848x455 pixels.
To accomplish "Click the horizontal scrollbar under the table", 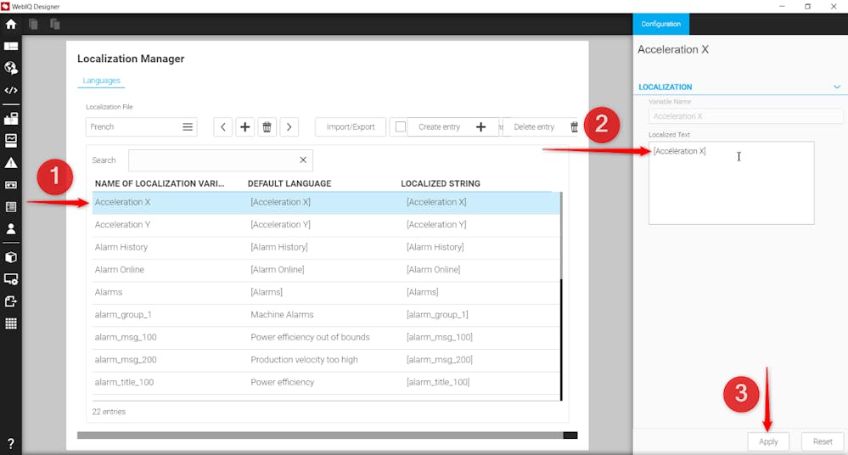I will [x=327, y=435].
